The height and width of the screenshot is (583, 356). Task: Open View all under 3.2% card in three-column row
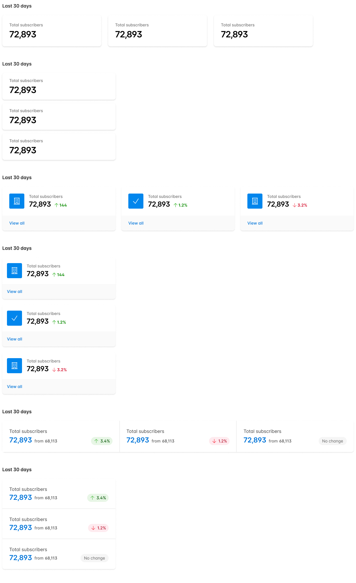click(x=255, y=223)
